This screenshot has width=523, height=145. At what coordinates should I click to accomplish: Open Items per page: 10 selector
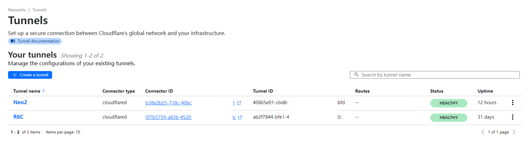63,132
